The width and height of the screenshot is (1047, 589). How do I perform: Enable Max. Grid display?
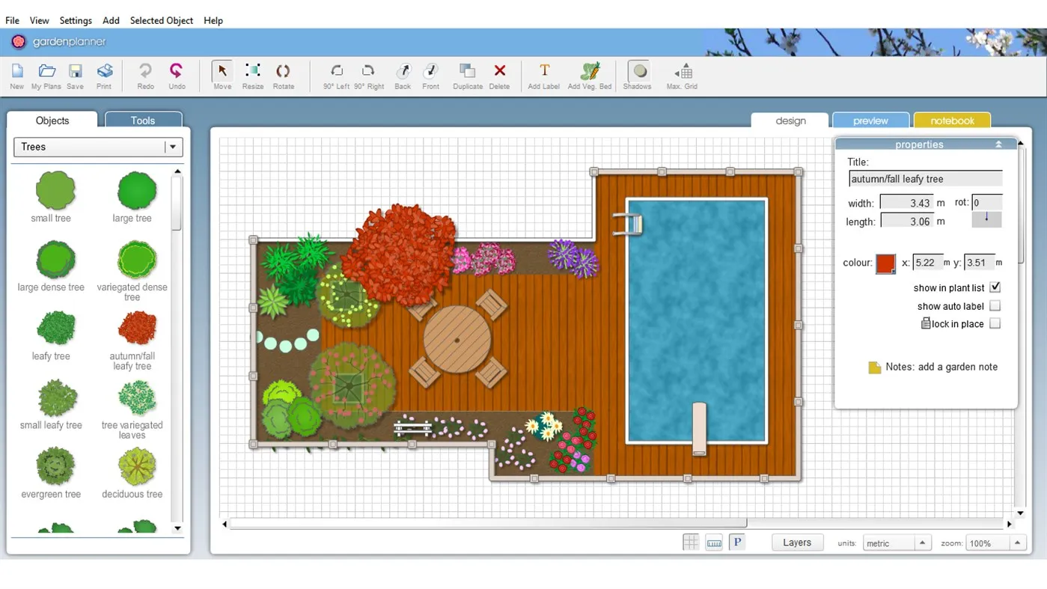(x=682, y=75)
